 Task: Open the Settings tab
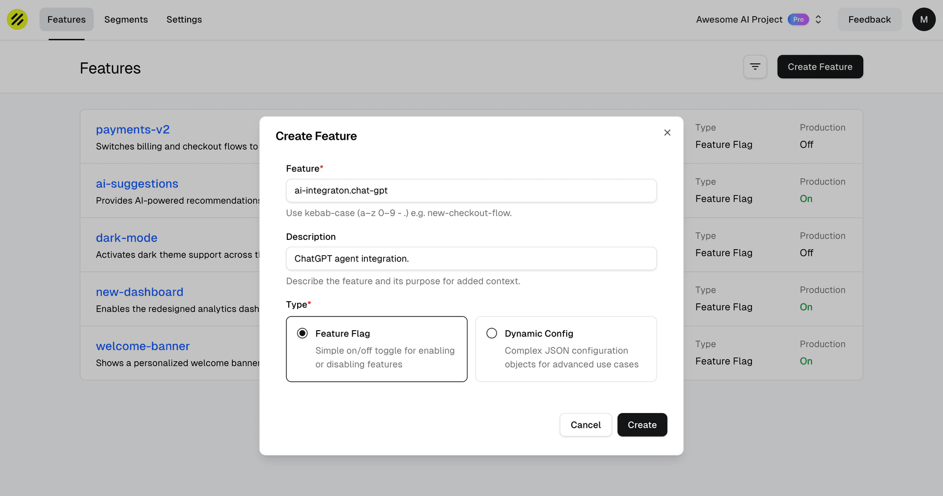pos(184,20)
